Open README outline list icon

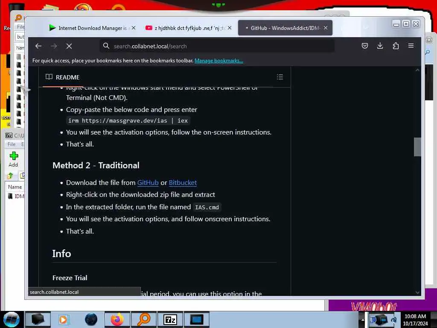coord(280,77)
